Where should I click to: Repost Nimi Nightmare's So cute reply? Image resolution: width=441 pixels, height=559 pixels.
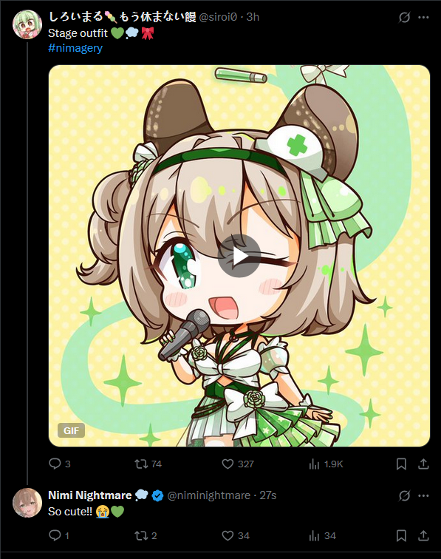coord(141,535)
